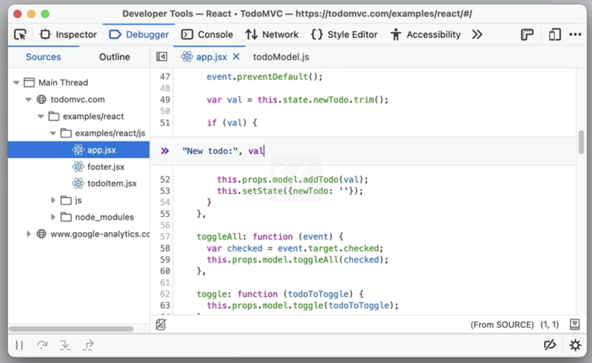Click the React icon on app.jsx tab
Image resolution: width=592 pixels, height=363 pixels.
[187, 57]
